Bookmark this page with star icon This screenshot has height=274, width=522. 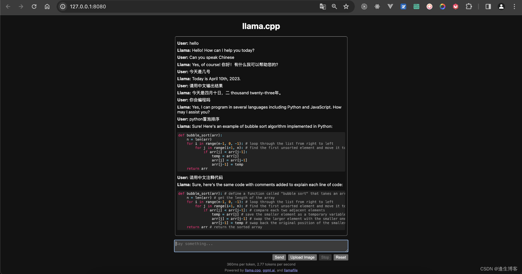click(346, 7)
